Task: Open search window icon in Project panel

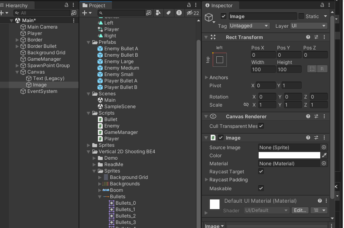Action: point(149,13)
